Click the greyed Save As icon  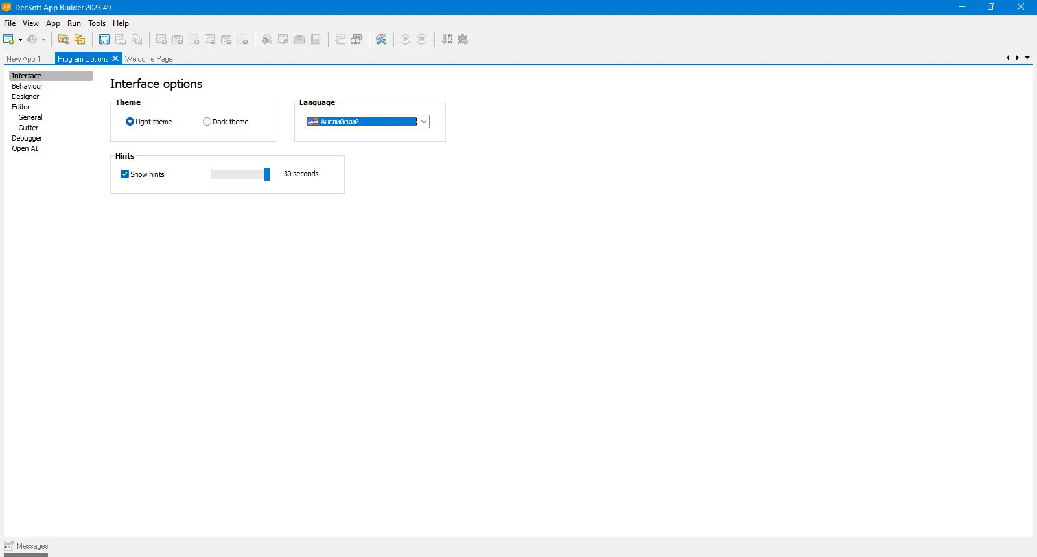click(x=121, y=40)
